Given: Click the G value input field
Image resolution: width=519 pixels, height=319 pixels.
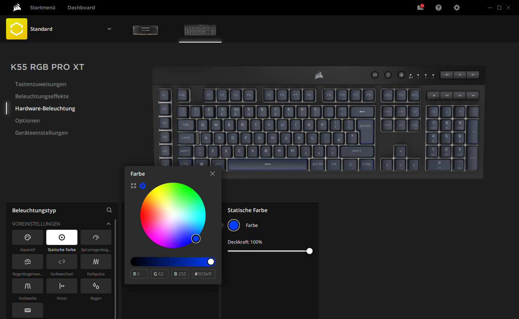Looking at the screenshot, I should coord(160,274).
